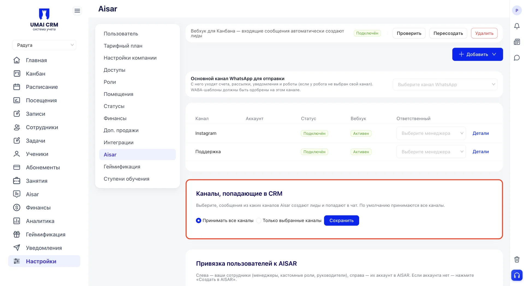This screenshot has height=286, width=524.
Task: Select 'Только выбранные каналы' radio option
Action: pos(259,220)
